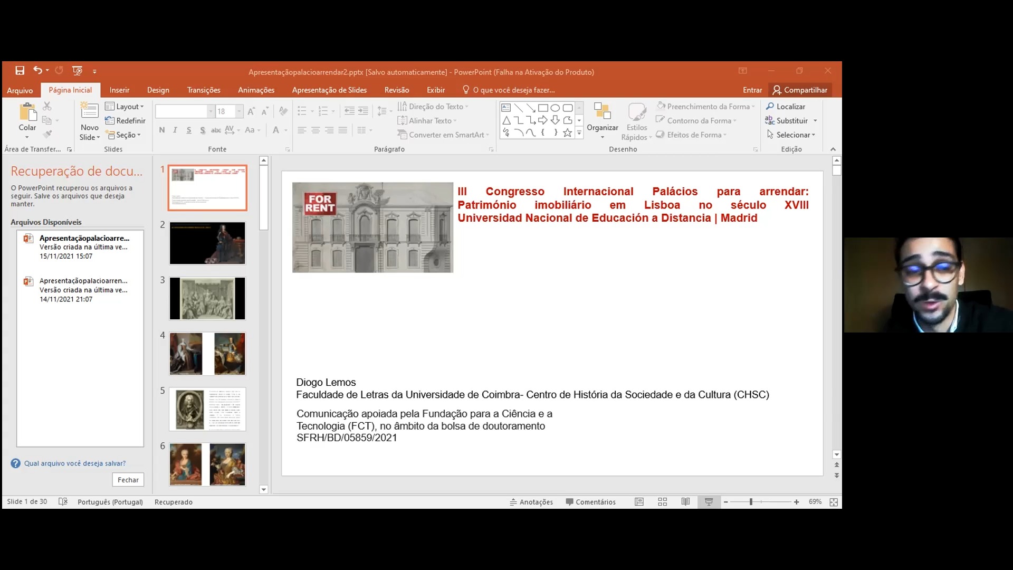Screen dimensions: 1013x570
Task: Expand the Seção dropdown
Action: (x=124, y=135)
